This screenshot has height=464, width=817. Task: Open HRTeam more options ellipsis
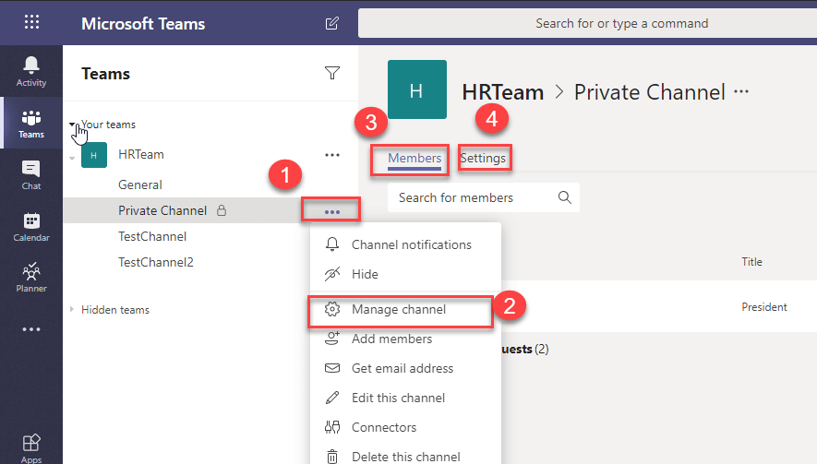pyautogui.click(x=332, y=155)
